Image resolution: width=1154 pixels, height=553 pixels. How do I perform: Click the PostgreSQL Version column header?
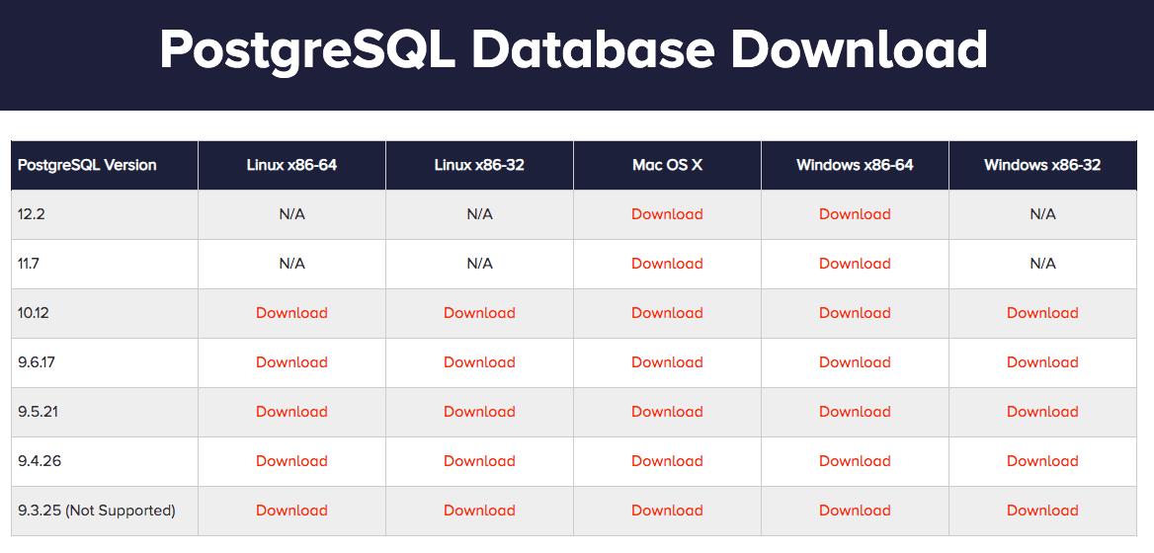[87, 165]
